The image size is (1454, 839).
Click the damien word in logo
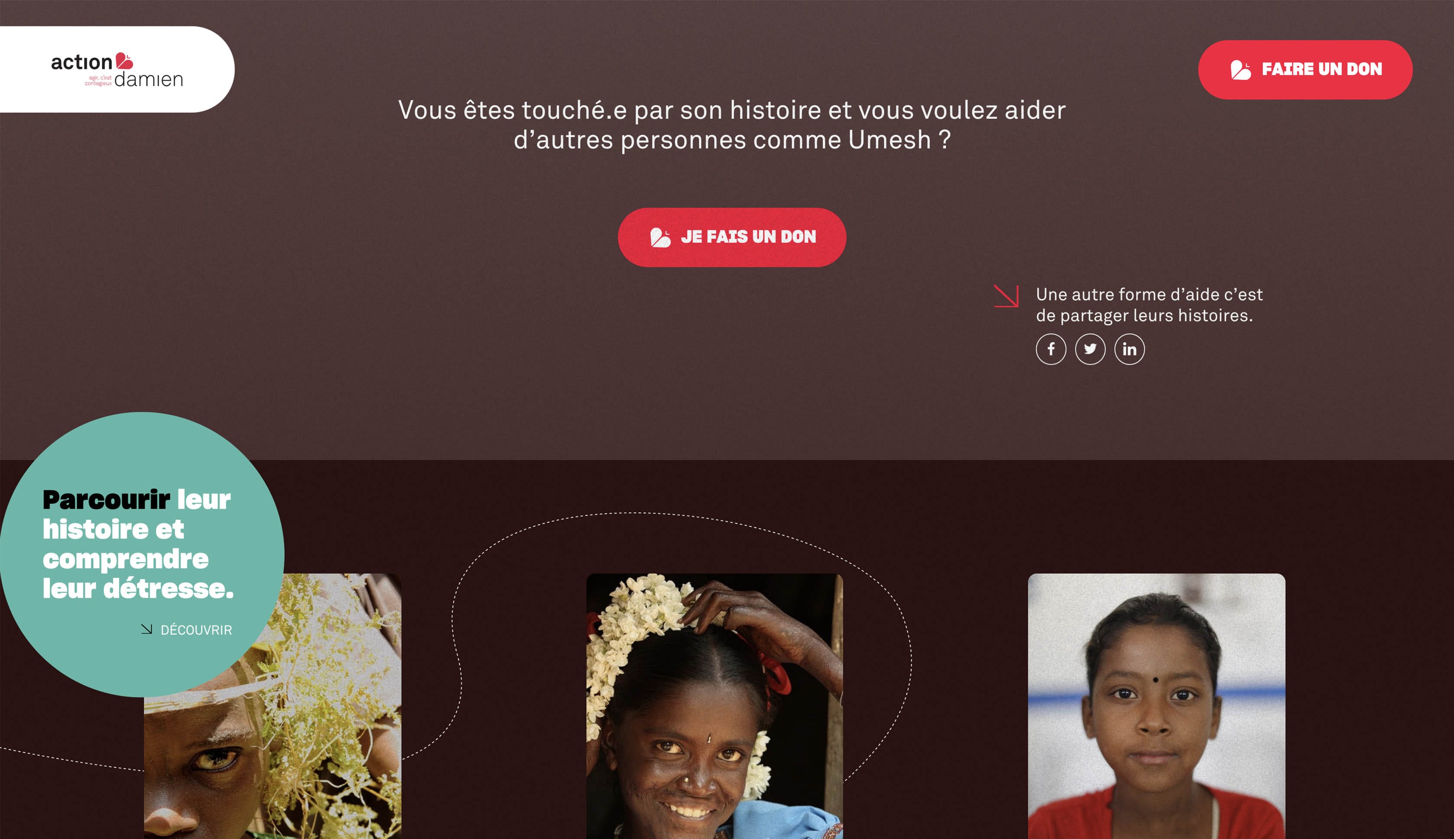pyautogui.click(x=149, y=79)
